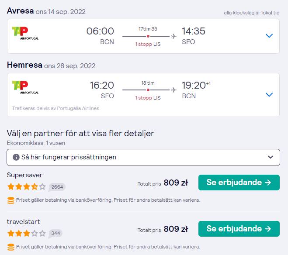This screenshot has height=255, width=288.
Task: Click the coin stack icon under travelstart
Action: (11, 247)
